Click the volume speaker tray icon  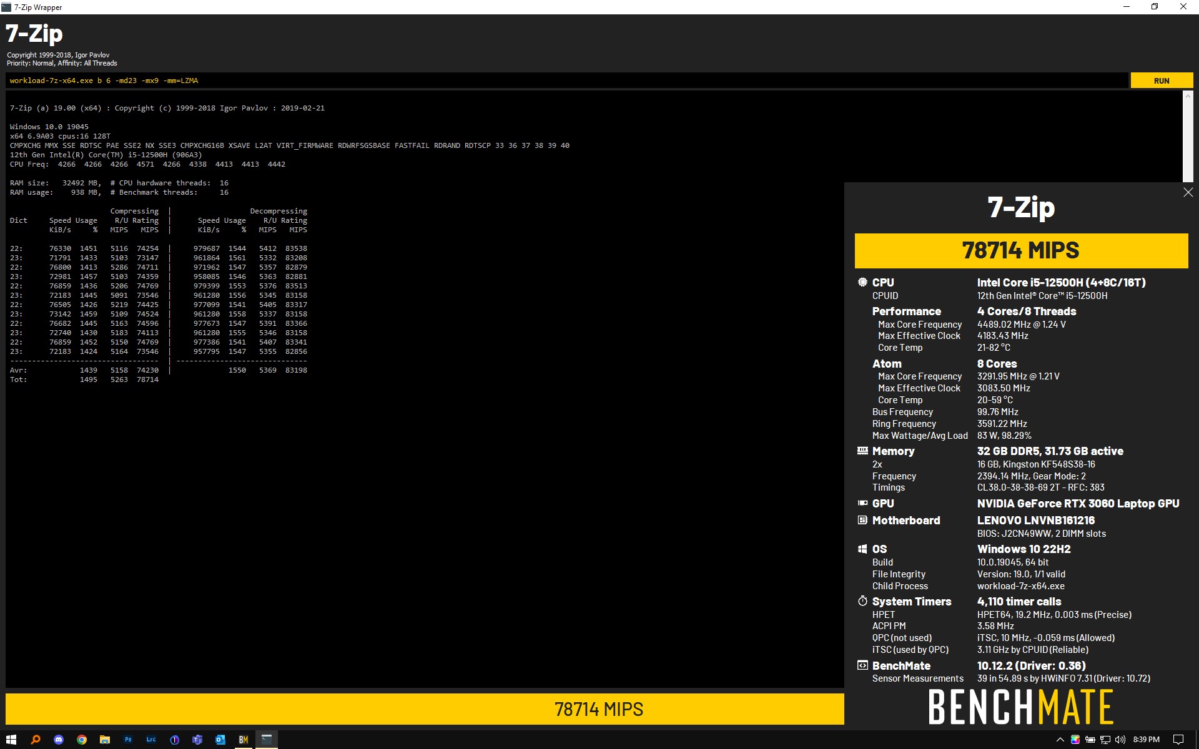click(x=1120, y=740)
